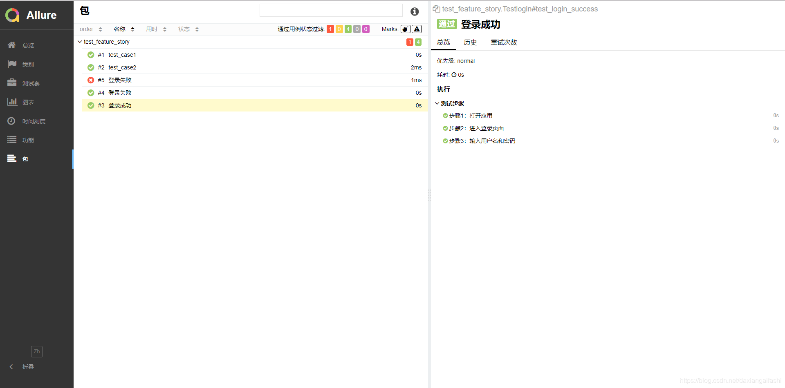Click the green 通过 status label
The height and width of the screenshot is (388, 785).
(447, 24)
